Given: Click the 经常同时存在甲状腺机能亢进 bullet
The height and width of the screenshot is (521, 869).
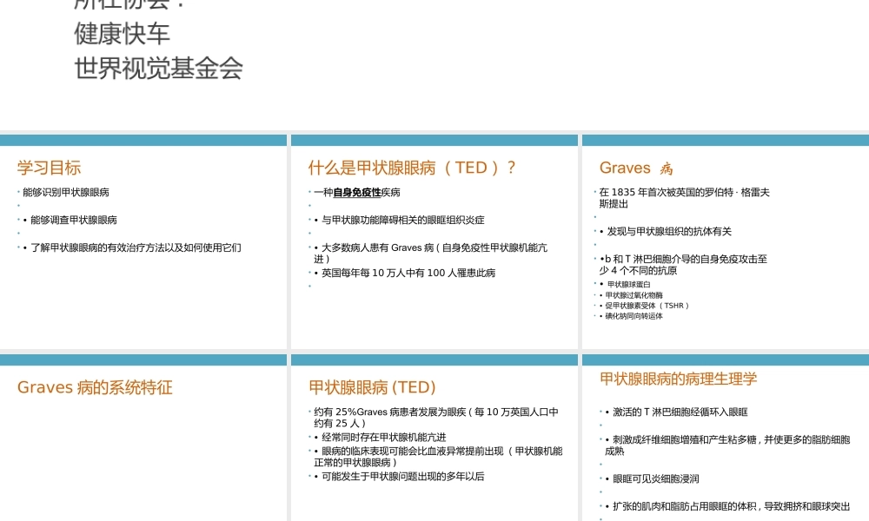Looking at the screenshot, I should click(378, 437).
